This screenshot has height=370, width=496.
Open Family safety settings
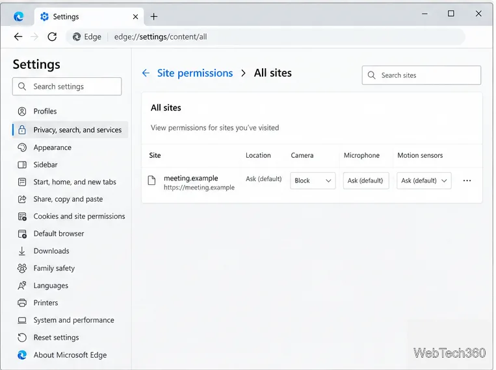pos(70,268)
